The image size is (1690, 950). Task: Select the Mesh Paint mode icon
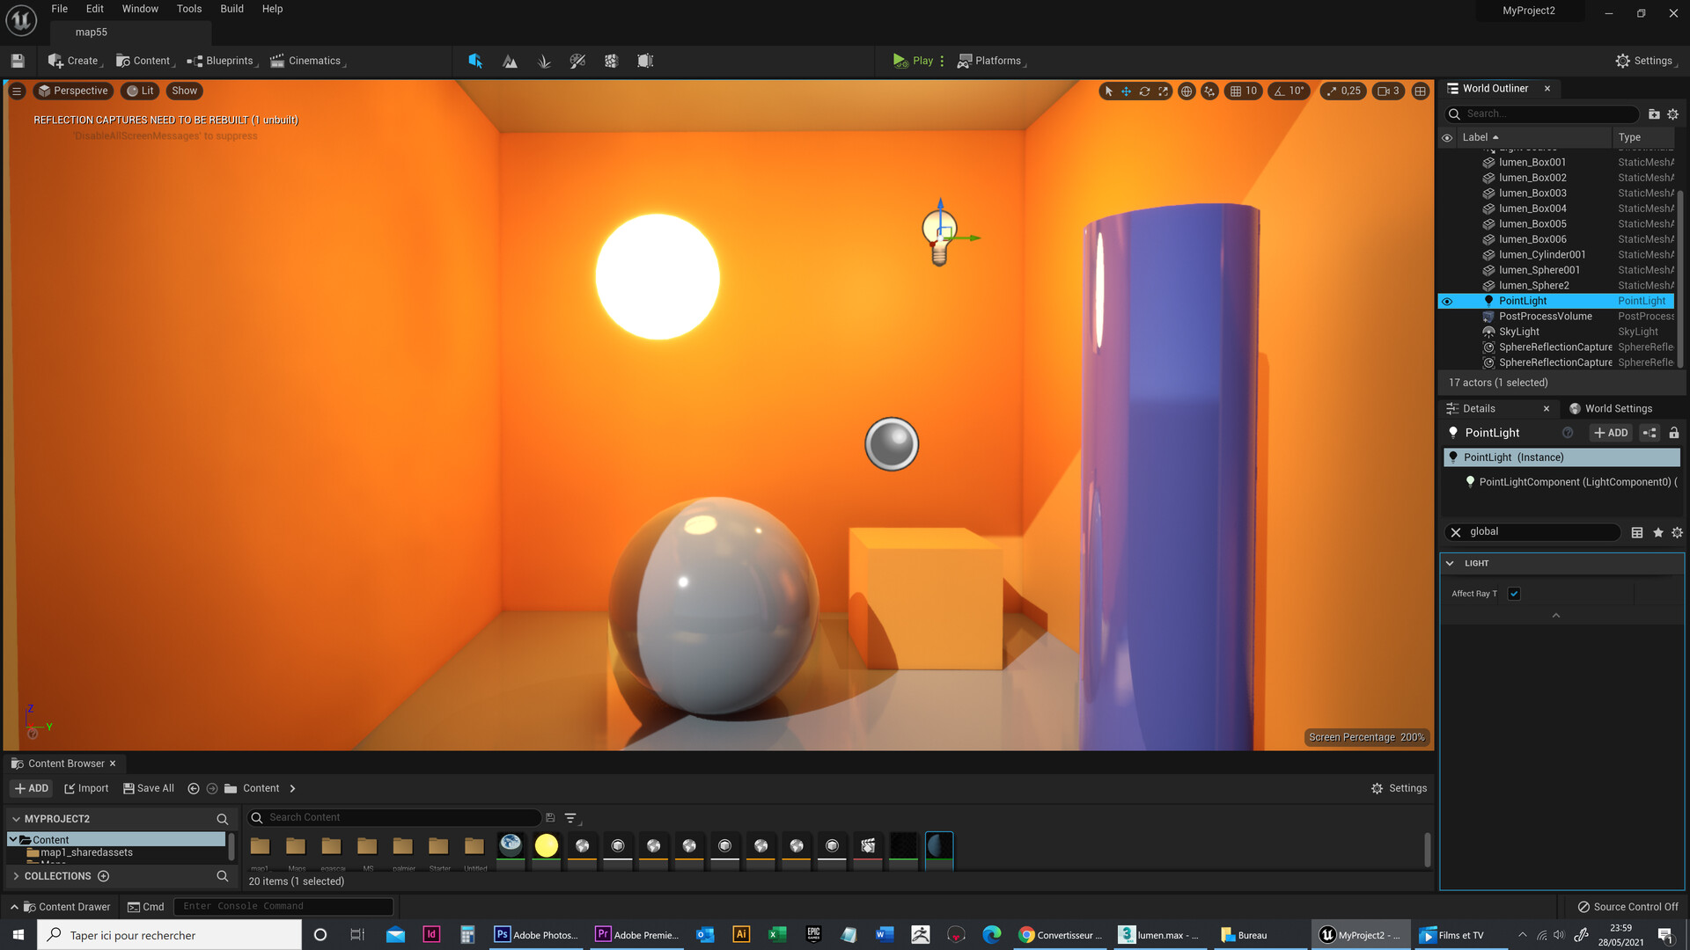point(577,61)
